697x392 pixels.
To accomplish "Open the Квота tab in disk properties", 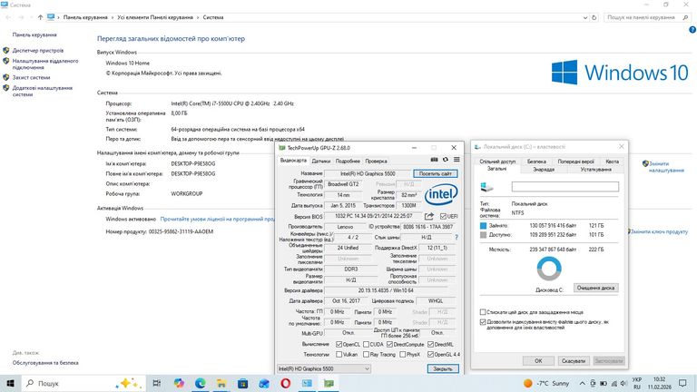I will (x=612, y=162).
